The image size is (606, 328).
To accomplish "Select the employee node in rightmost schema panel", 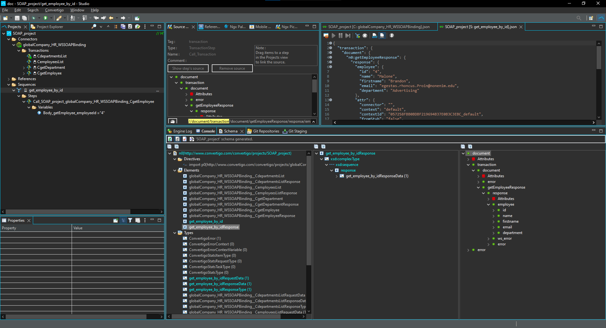I will tap(506, 204).
